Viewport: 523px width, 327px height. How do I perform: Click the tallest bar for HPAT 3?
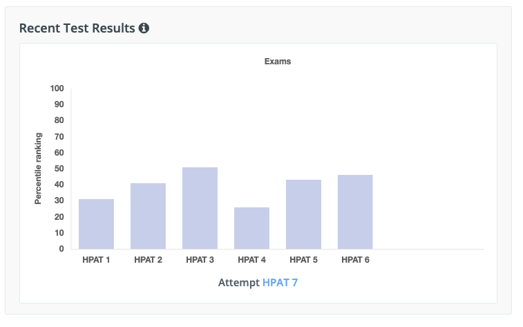200,208
